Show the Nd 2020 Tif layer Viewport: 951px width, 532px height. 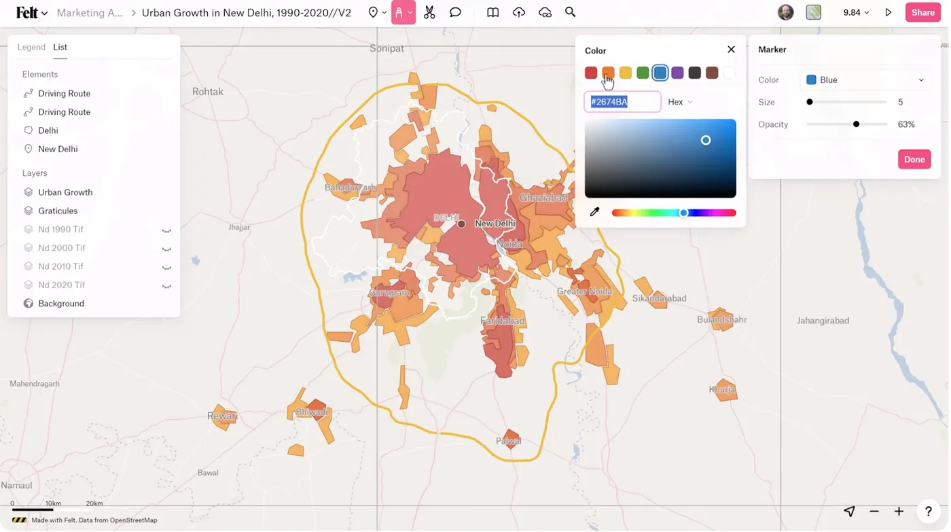pyautogui.click(x=166, y=285)
